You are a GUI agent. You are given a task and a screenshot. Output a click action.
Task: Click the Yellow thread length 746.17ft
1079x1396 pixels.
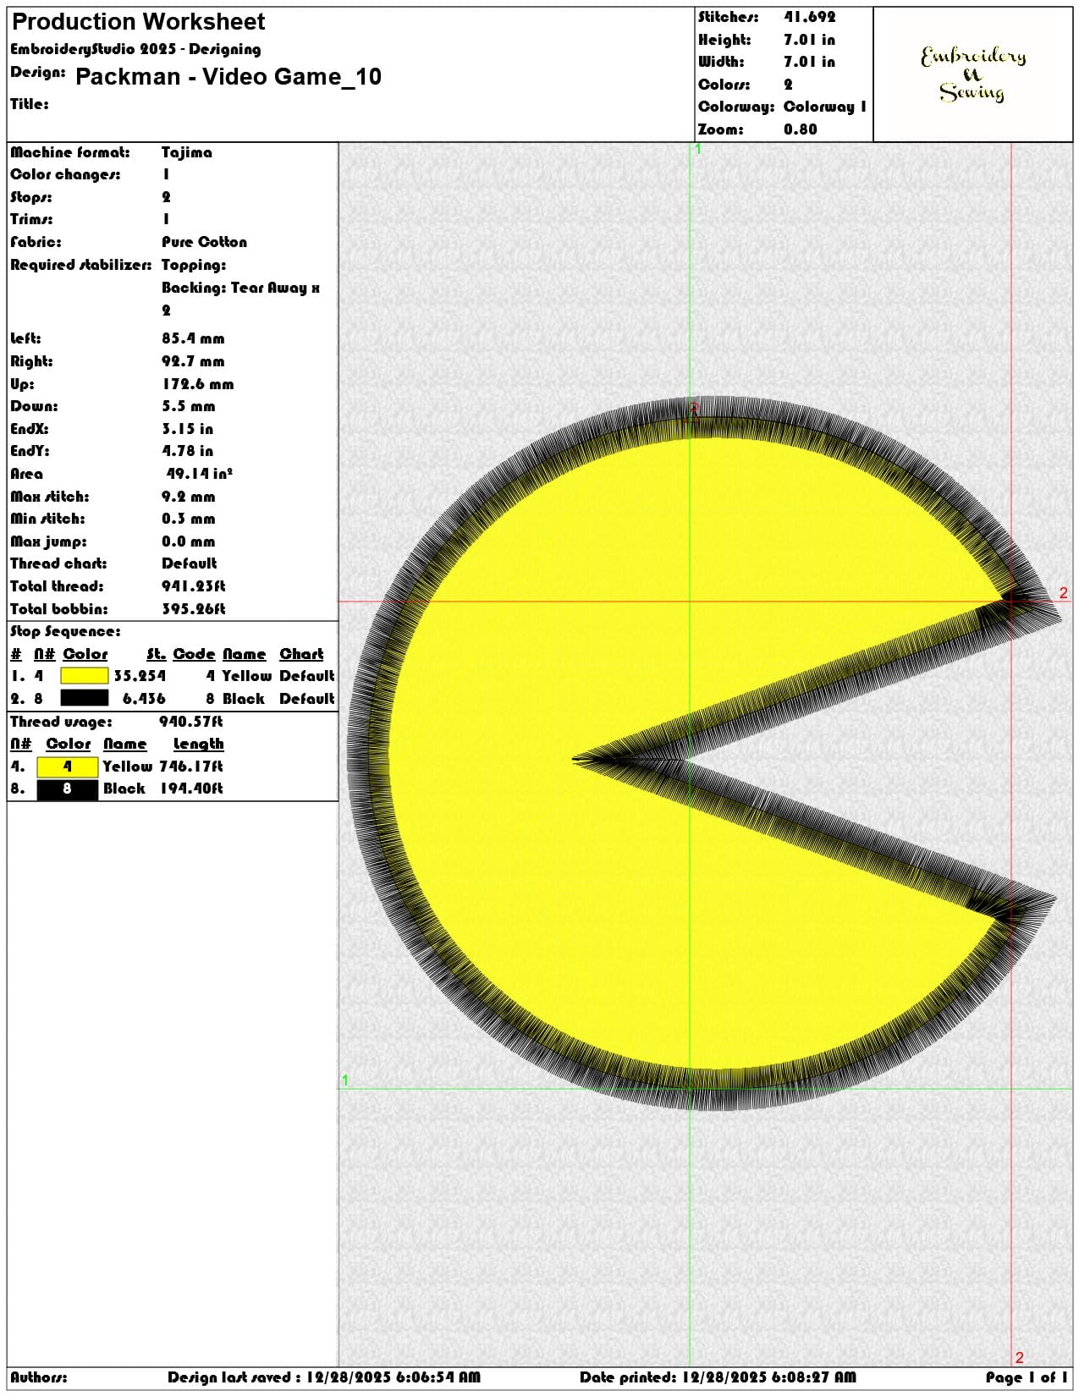191,767
